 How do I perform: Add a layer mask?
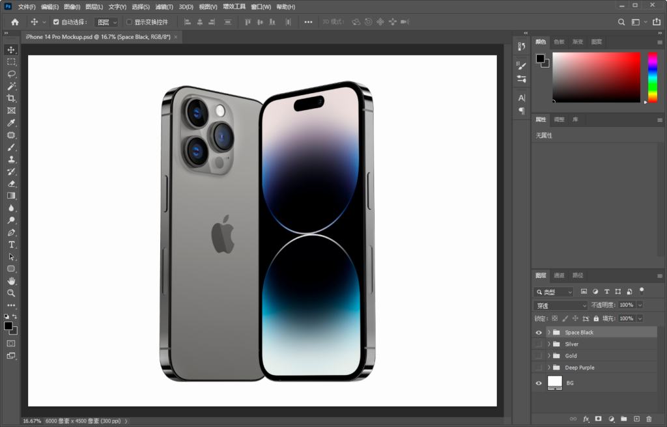[599, 419]
